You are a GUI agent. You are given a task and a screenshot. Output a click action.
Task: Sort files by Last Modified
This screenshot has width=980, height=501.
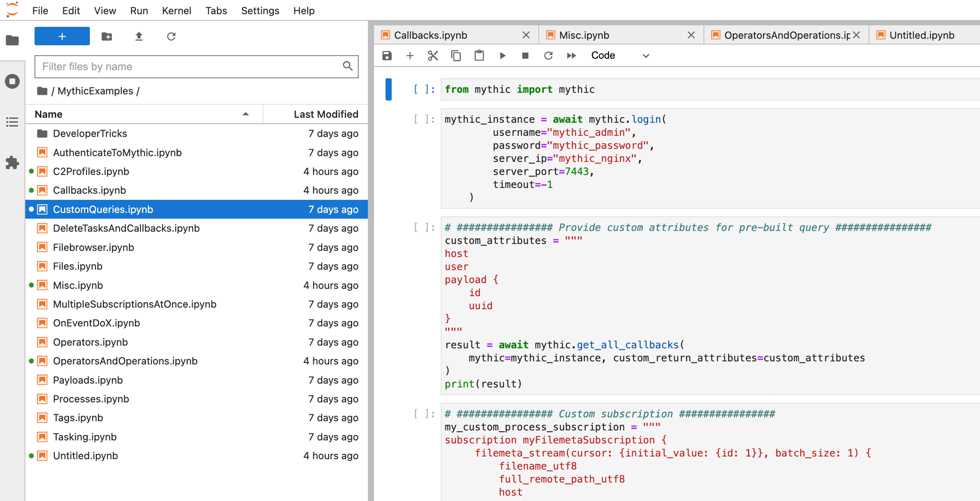tap(325, 114)
